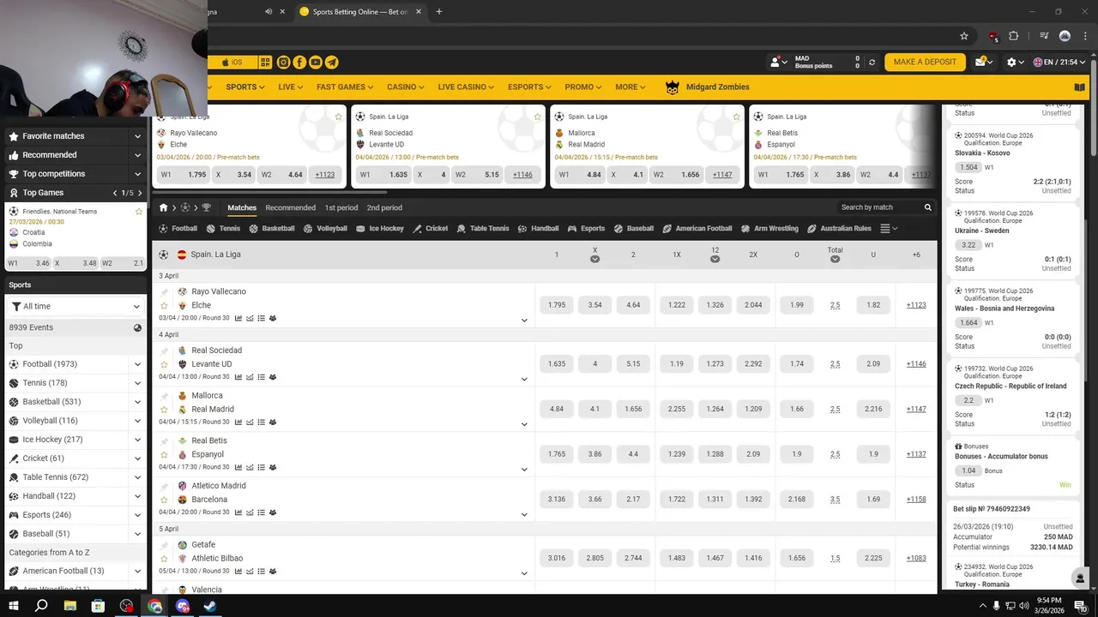Open statistics chart icon for Rayo Vallecano match
The width and height of the screenshot is (1098, 617).
(238, 318)
